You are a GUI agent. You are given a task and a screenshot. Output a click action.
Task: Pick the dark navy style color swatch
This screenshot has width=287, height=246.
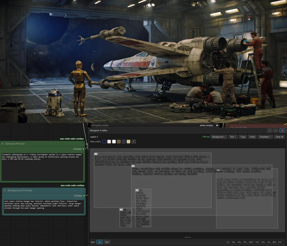(x=104, y=142)
